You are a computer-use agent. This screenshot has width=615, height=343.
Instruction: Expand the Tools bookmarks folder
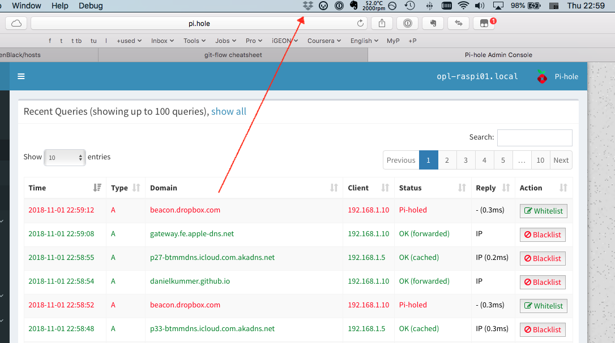195,41
